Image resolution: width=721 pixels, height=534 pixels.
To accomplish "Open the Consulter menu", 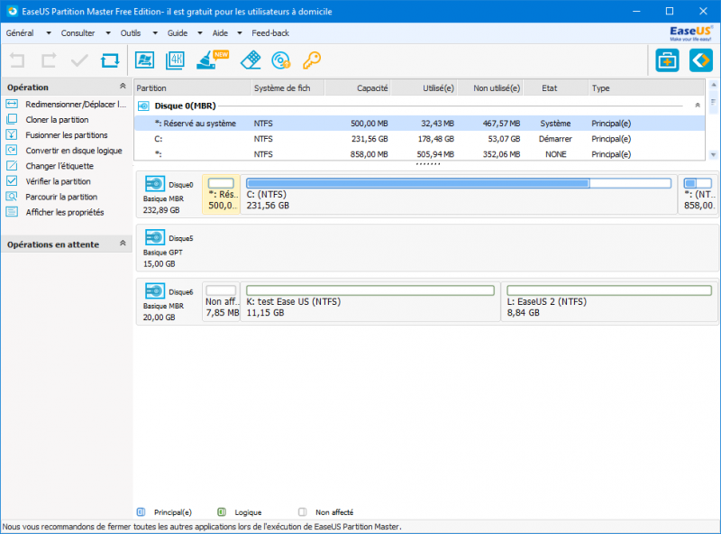I will click(x=78, y=33).
